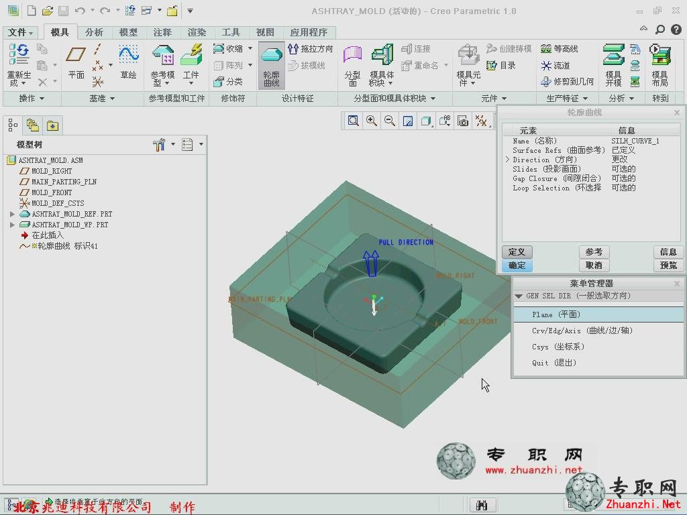Choose Plane (平面) in menu manager
The image size is (687, 515).
(598, 314)
